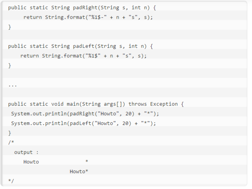Viewport: 252px width, 189px height.
Task: Click the number 20 in padRight call
Action: (129, 114)
